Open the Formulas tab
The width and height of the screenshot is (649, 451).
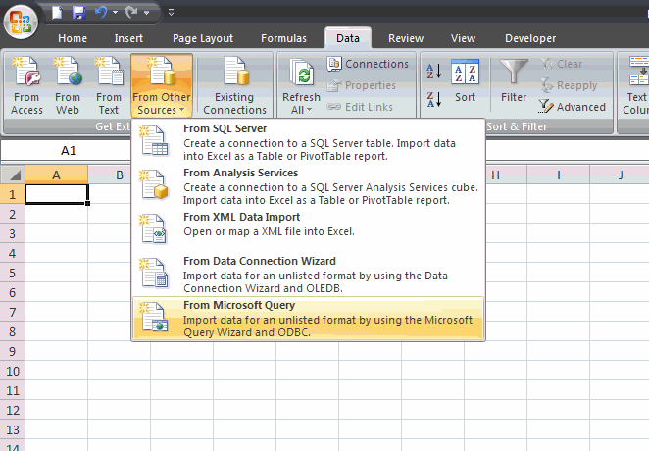[x=283, y=38]
